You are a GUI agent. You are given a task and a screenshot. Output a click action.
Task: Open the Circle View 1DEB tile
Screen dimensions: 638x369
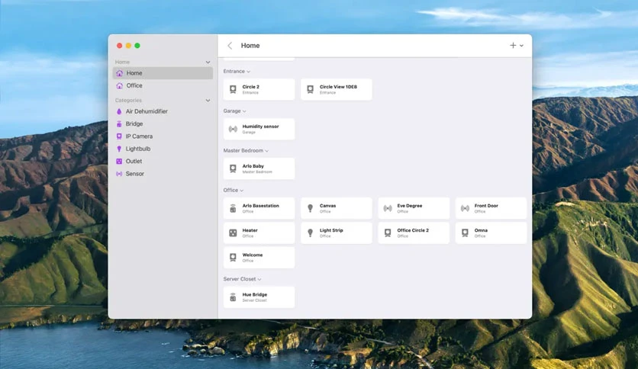pos(336,89)
